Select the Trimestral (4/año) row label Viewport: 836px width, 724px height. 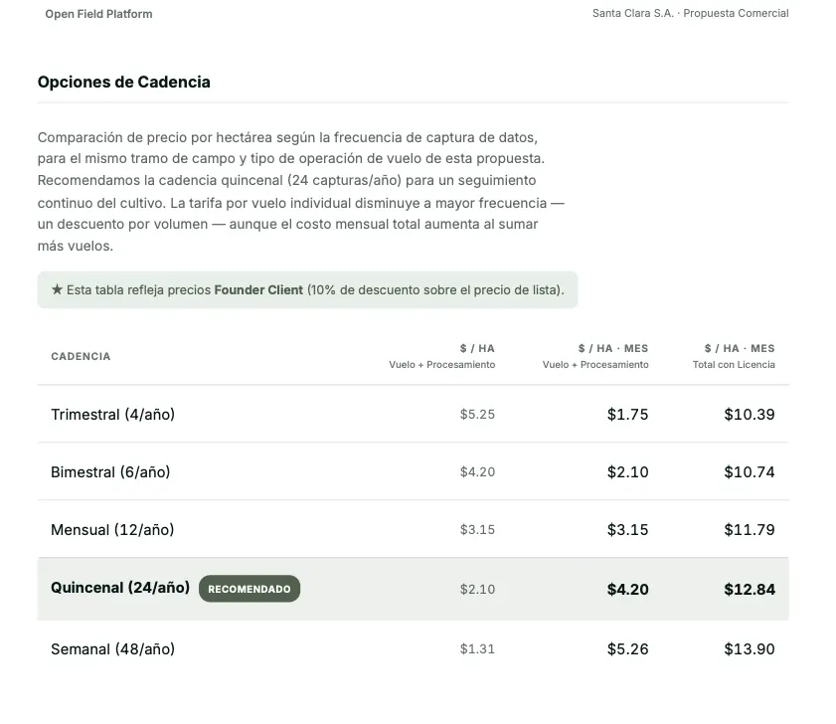pyautogui.click(x=112, y=414)
